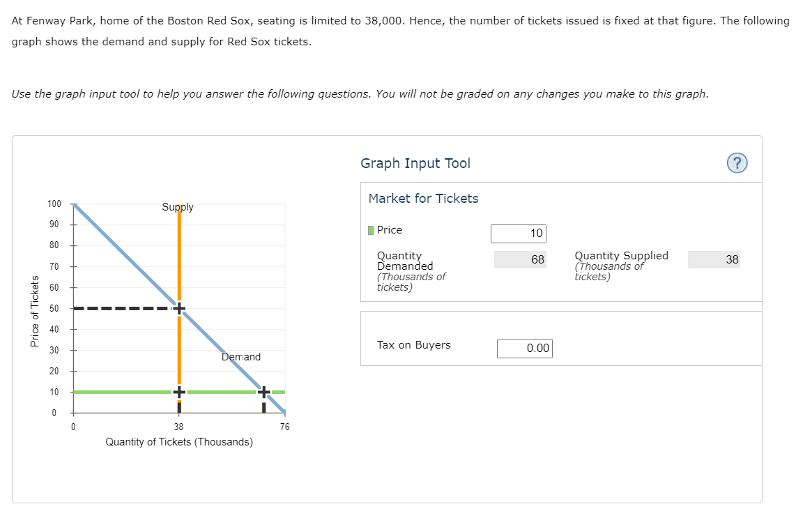
Task: Click the crosshair where price line meets supply
Action: (x=179, y=392)
